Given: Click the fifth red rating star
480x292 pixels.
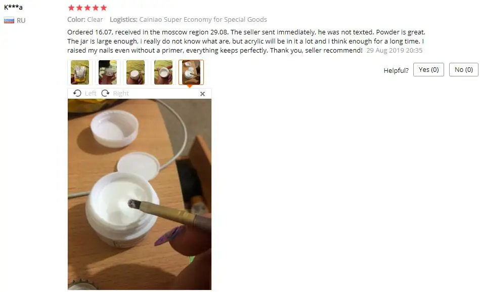Looking at the screenshot, I should click(104, 8).
